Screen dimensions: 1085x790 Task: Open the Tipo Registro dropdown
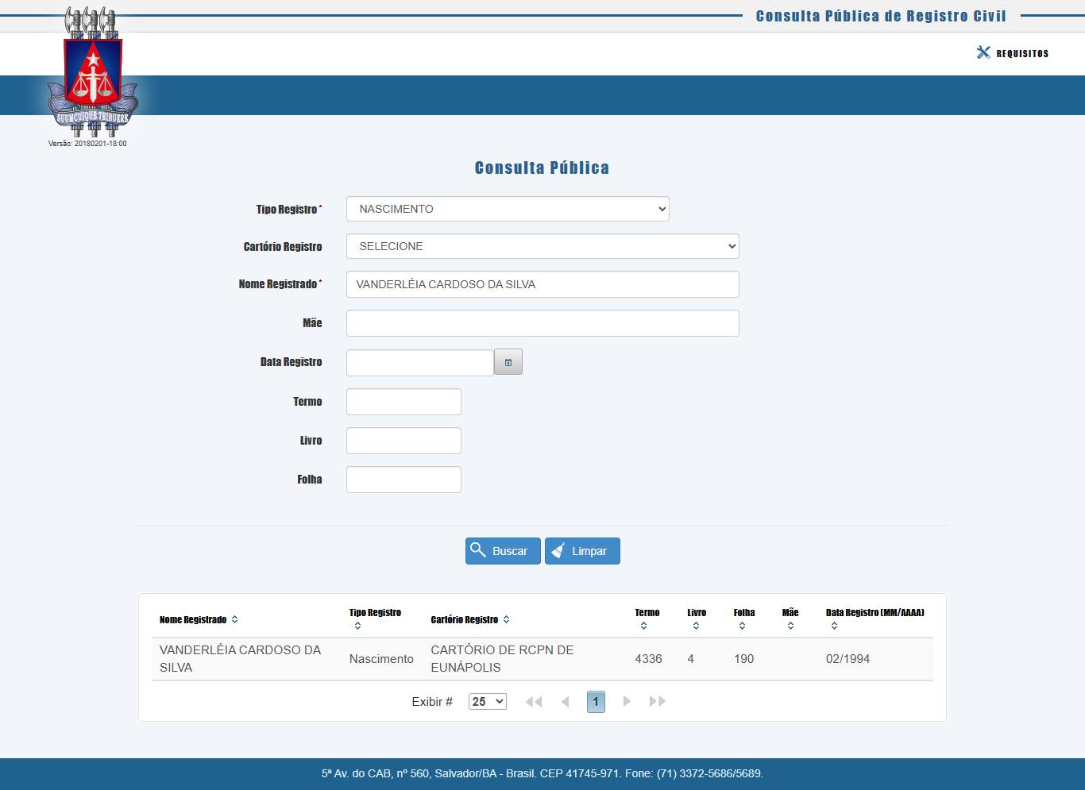(x=508, y=209)
